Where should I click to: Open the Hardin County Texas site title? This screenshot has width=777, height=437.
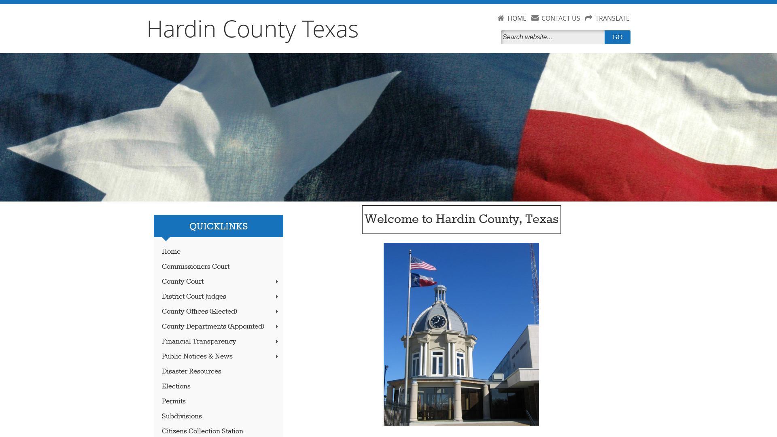253,29
